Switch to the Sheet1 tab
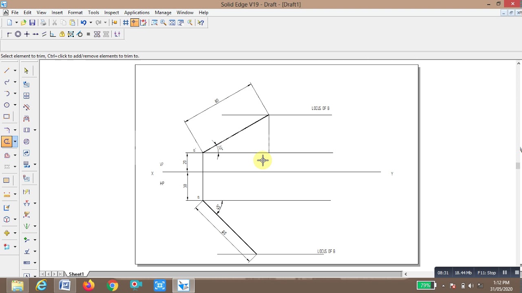The width and height of the screenshot is (522, 293). pyautogui.click(x=76, y=274)
